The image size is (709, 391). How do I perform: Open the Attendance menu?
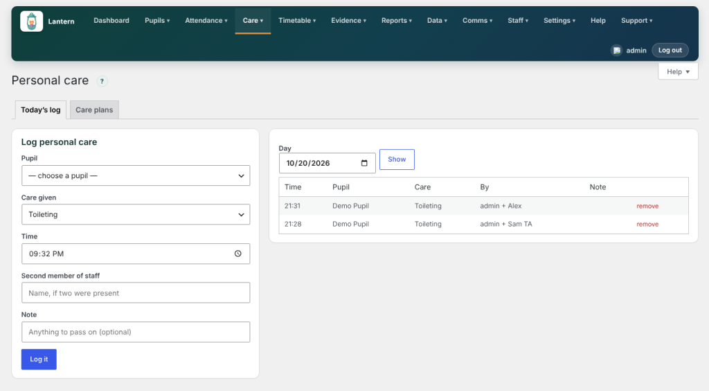(x=206, y=20)
